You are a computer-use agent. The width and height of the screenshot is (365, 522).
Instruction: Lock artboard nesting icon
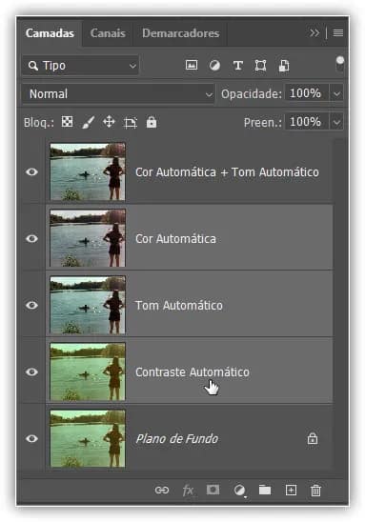[x=131, y=123]
